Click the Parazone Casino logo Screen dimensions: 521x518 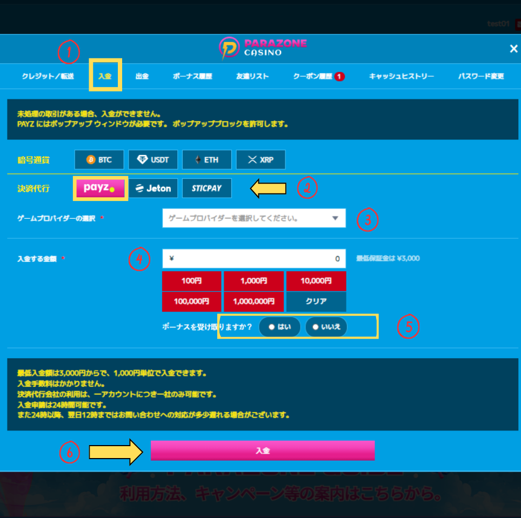point(263,48)
